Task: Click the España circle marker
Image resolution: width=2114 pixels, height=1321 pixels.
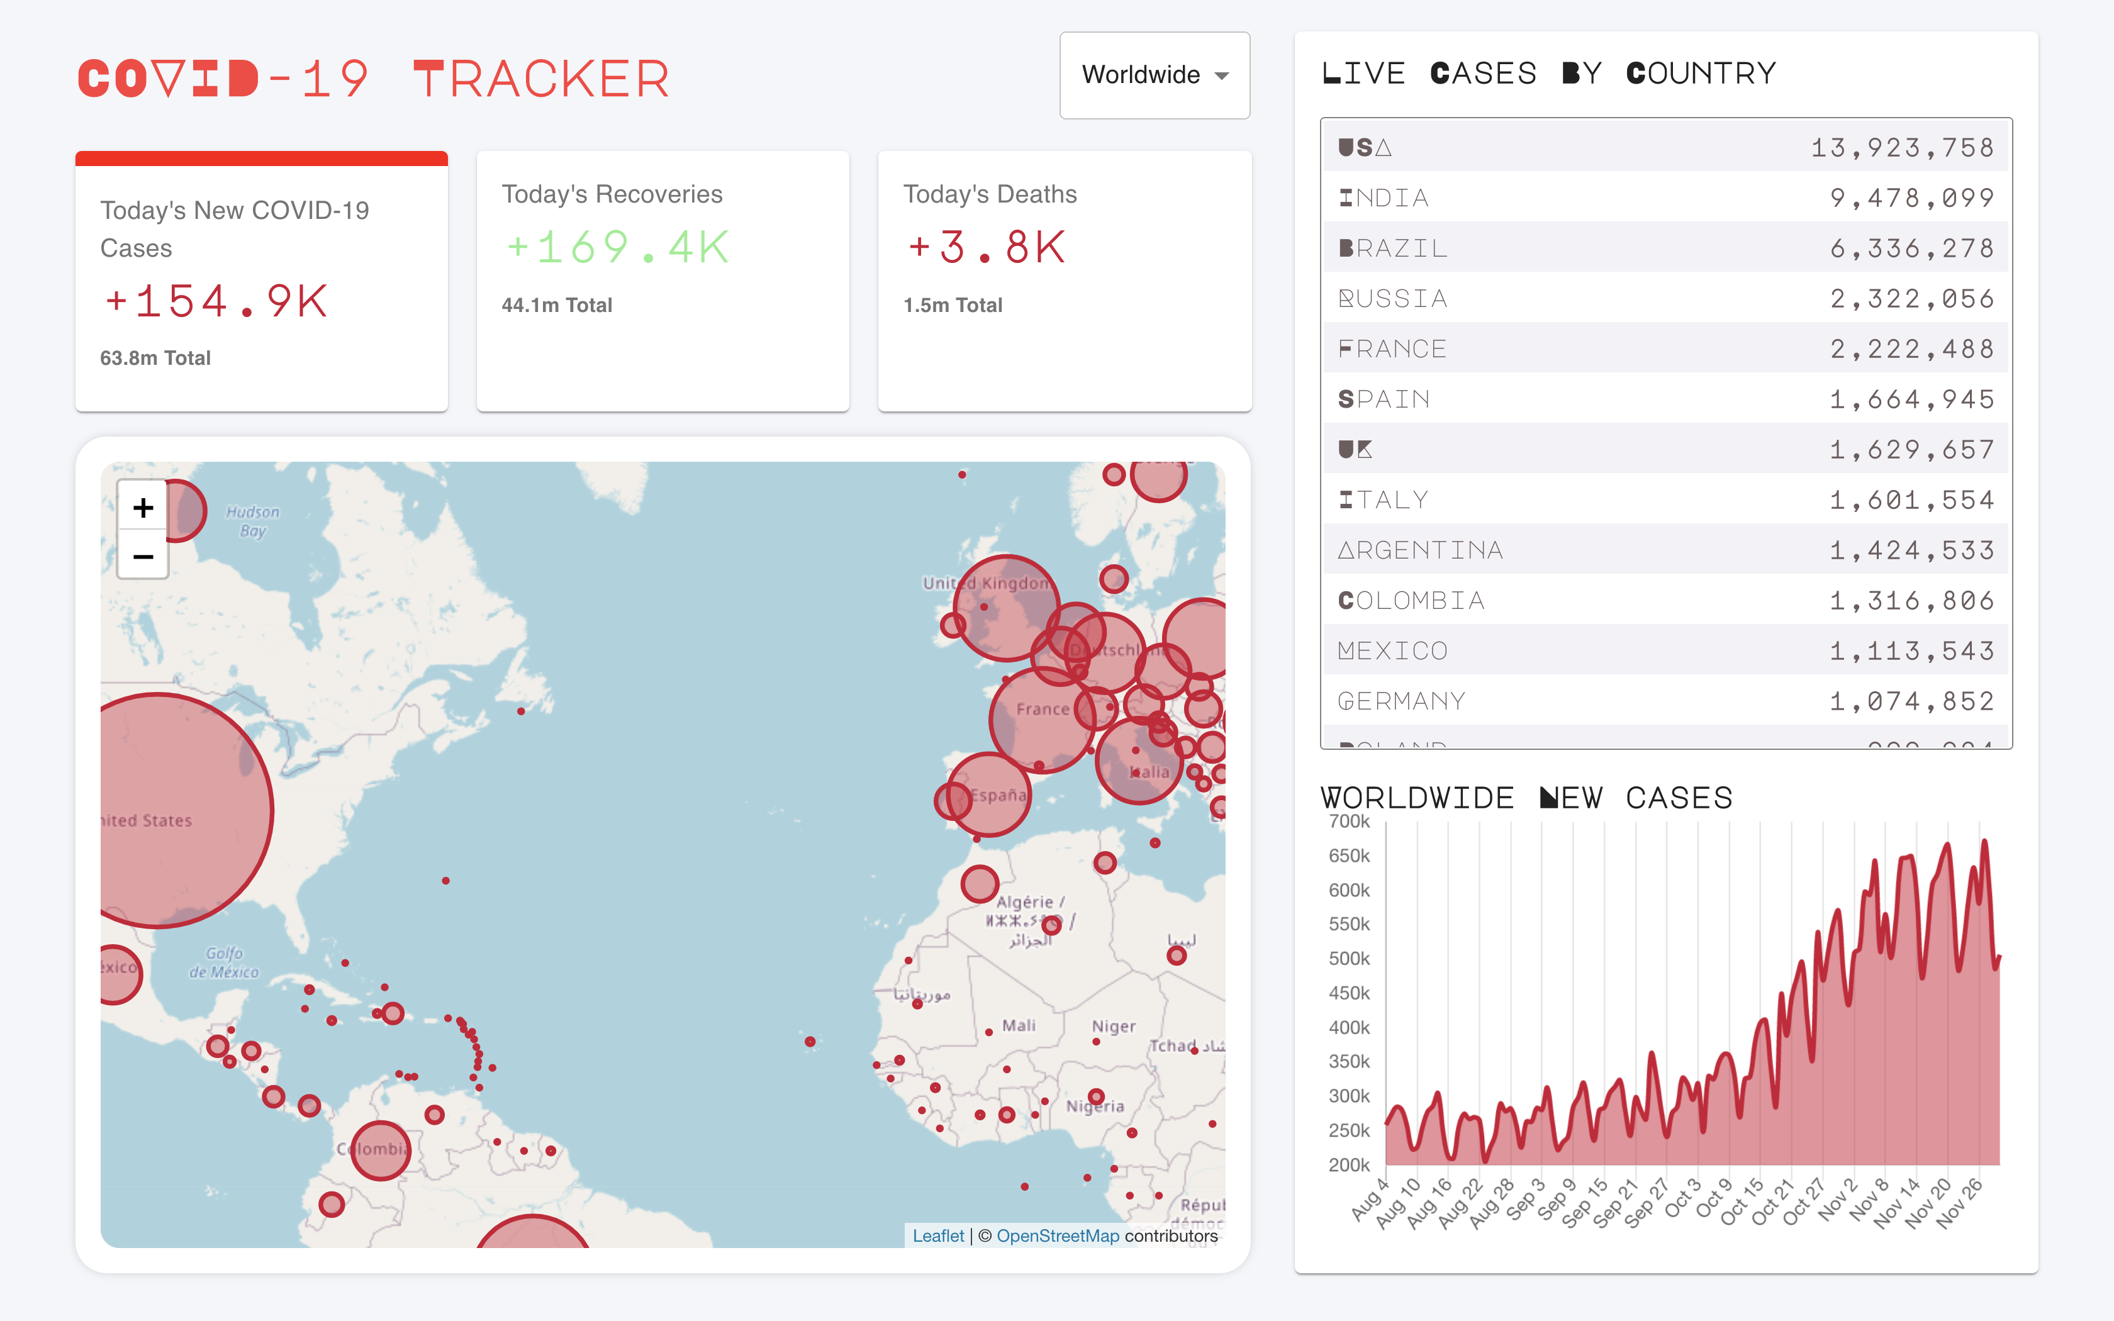Action: pyautogui.click(x=990, y=794)
